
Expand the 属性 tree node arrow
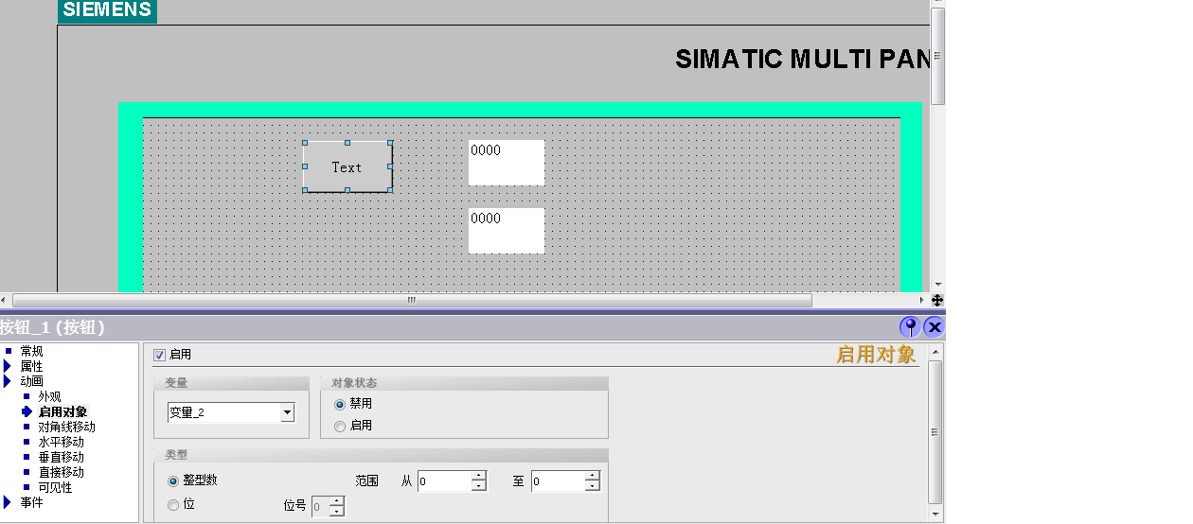pos(8,366)
